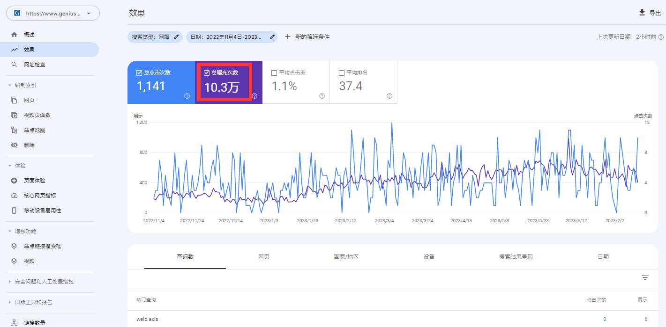Click pencil icon on 日期 filter chip
Image resolution: width=666 pixels, height=327 pixels.
pyautogui.click(x=272, y=37)
